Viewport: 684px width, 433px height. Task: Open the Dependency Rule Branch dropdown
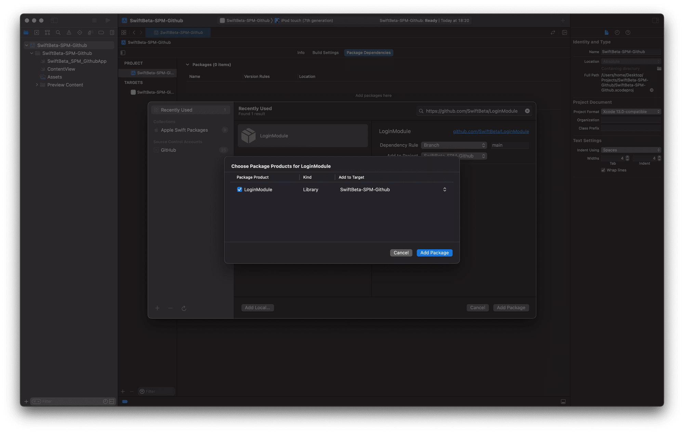454,145
